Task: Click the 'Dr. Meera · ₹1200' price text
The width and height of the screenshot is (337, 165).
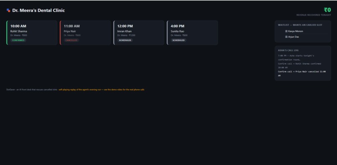Action: click(x=126, y=35)
